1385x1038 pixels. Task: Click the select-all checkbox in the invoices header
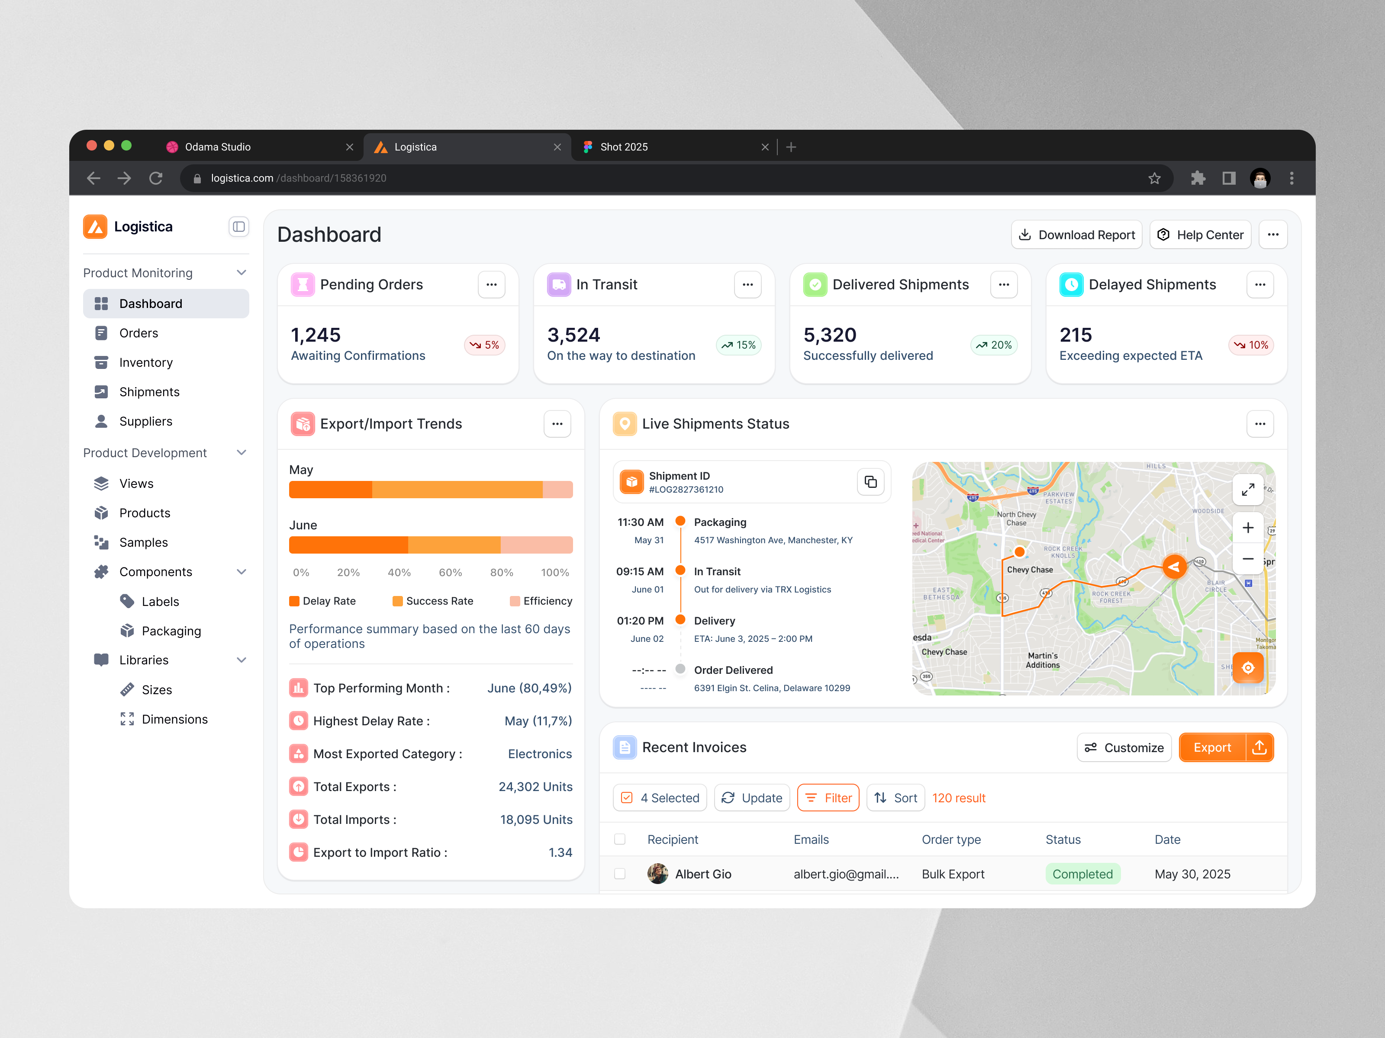click(x=620, y=839)
